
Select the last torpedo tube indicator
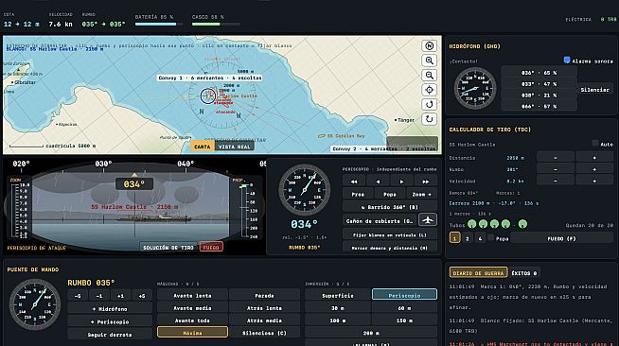point(522,224)
